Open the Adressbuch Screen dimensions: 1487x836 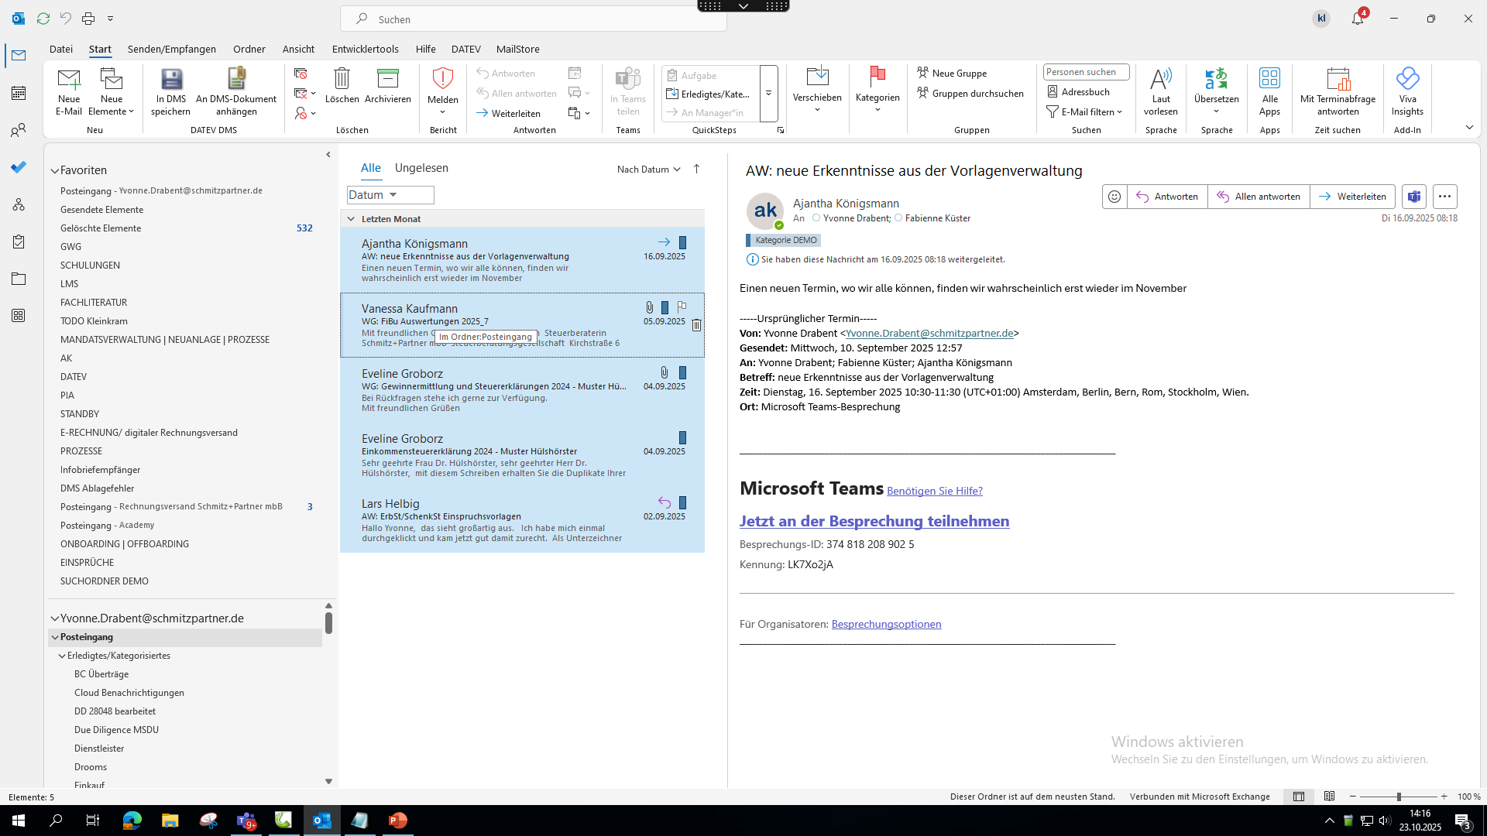[x=1078, y=91]
